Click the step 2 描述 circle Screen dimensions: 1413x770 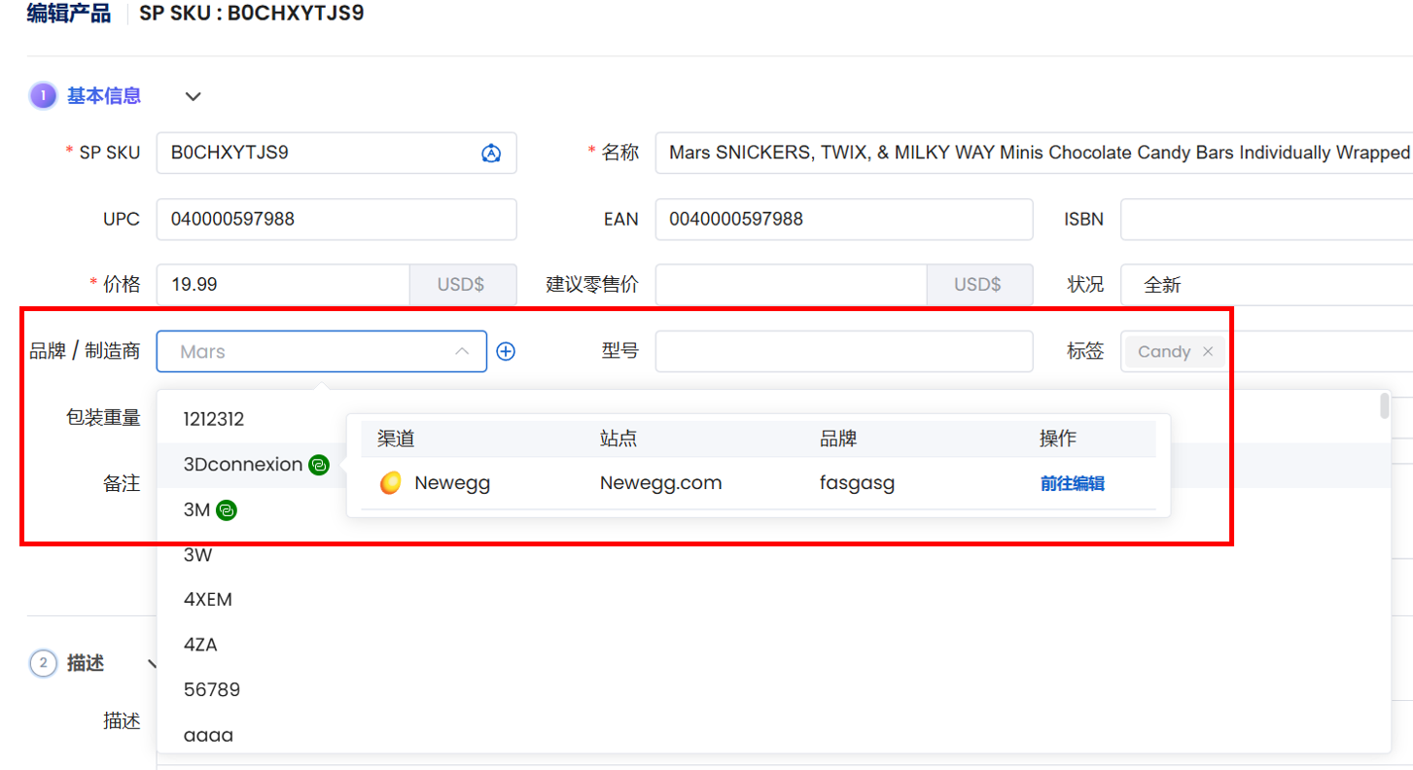[44, 664]
